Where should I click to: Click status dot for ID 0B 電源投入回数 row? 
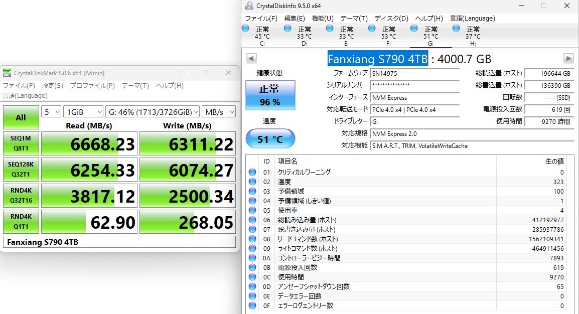(x=252, y=267)
